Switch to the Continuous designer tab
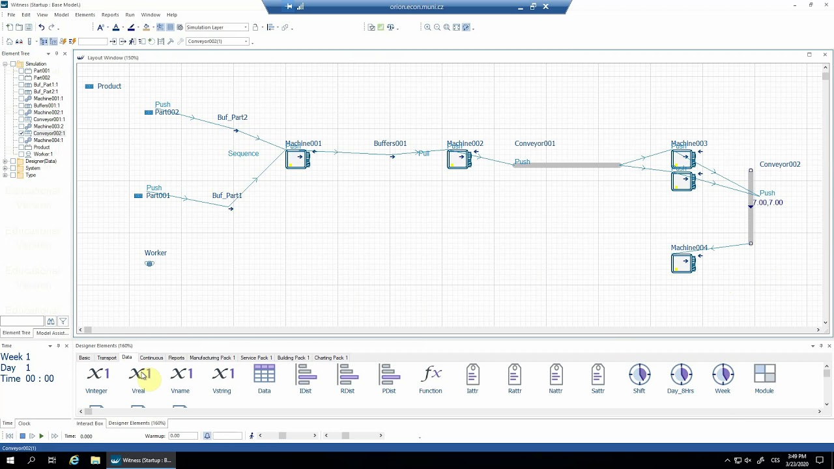The height and width of the screenshot is (469, 834). pos(151,358)
